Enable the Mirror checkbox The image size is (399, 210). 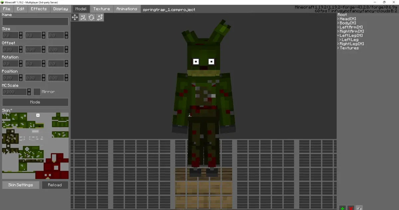tap(37, 92)
